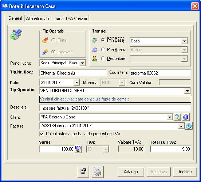201x182 pixels.
Task: Click the 100% button next to Suma
Action: pyautogui.click(x=78, y=149)
